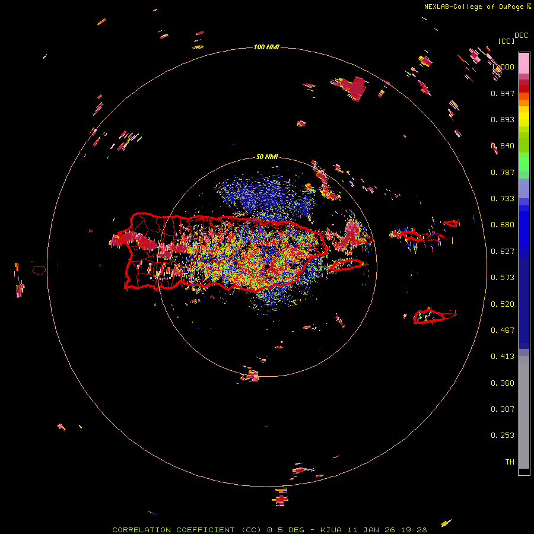
Task: Select the 0.573 legend value
Action: 503,278
